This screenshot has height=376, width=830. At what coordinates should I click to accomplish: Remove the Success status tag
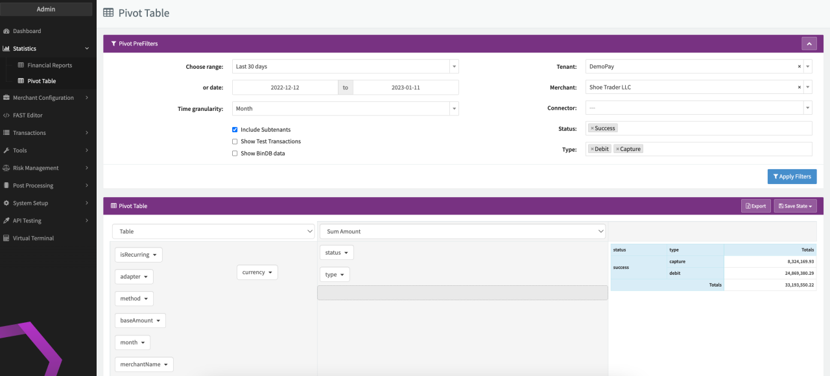point(592,128)
